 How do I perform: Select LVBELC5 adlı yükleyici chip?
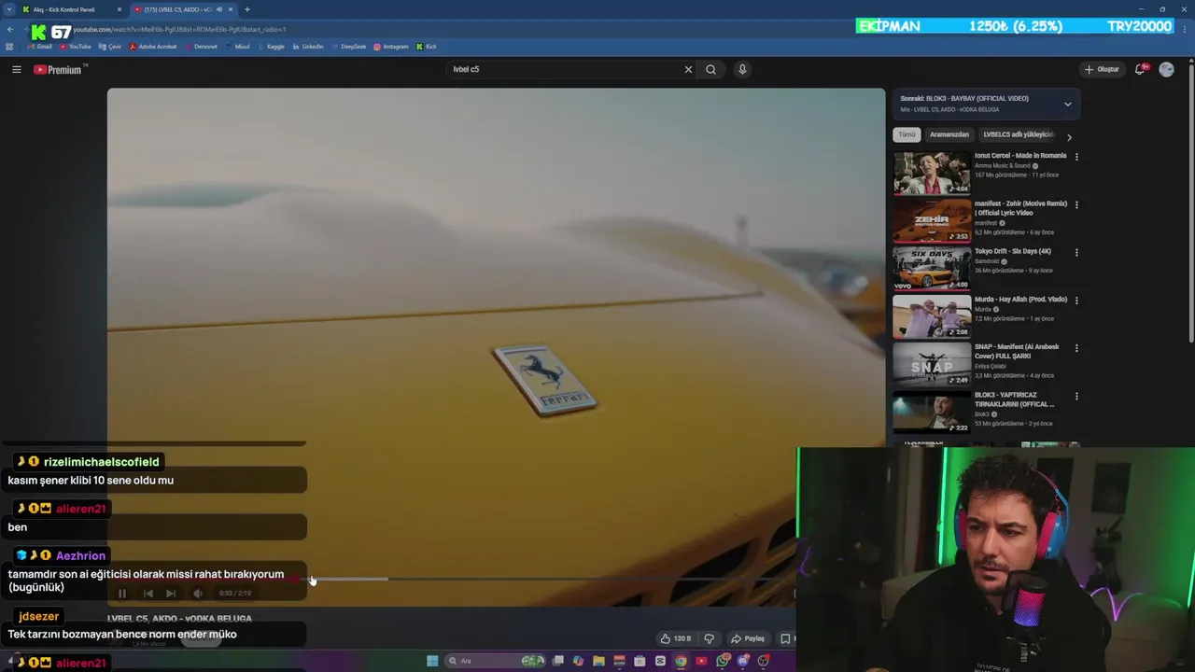[1018, 134]
